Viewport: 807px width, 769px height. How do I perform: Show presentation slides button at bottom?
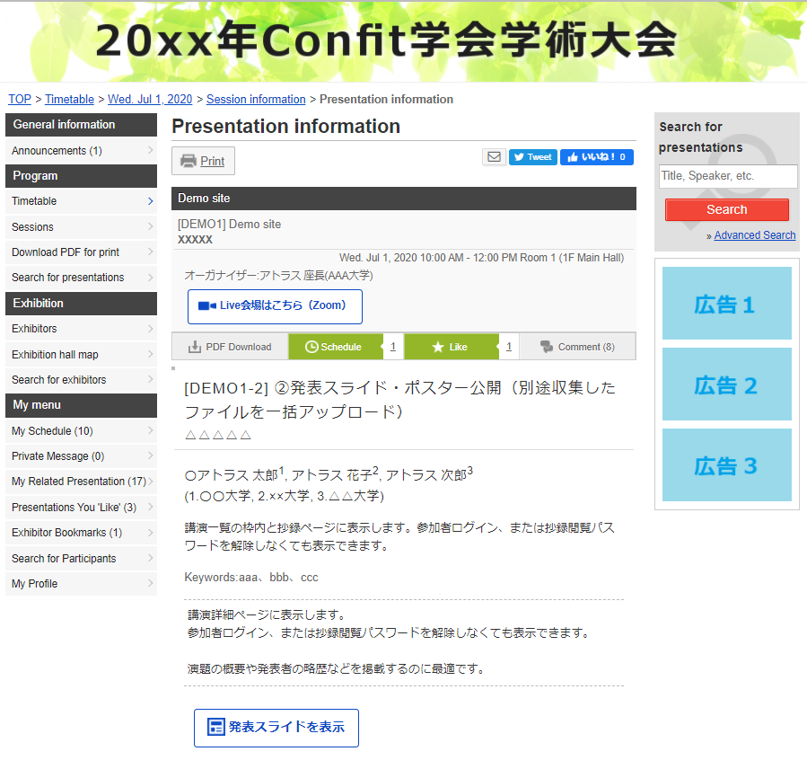point(276,728)
